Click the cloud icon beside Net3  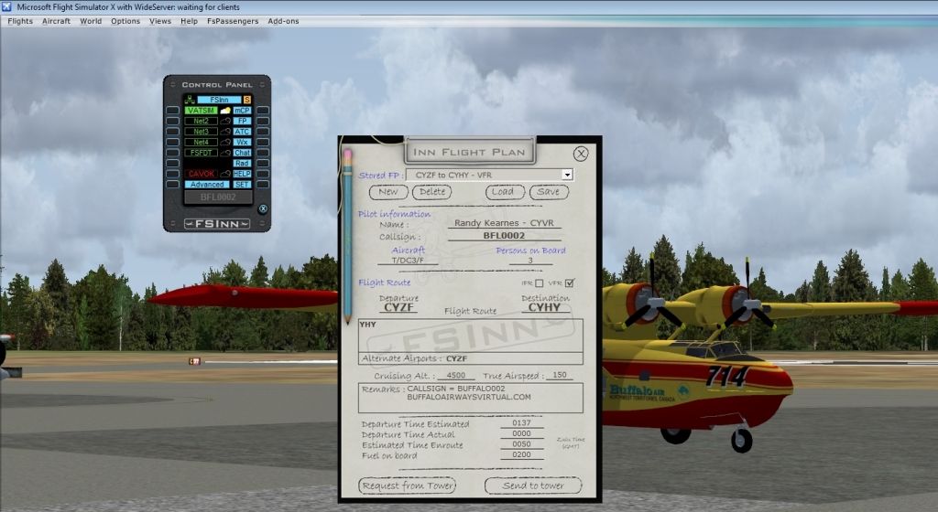(x=225, y=132)
